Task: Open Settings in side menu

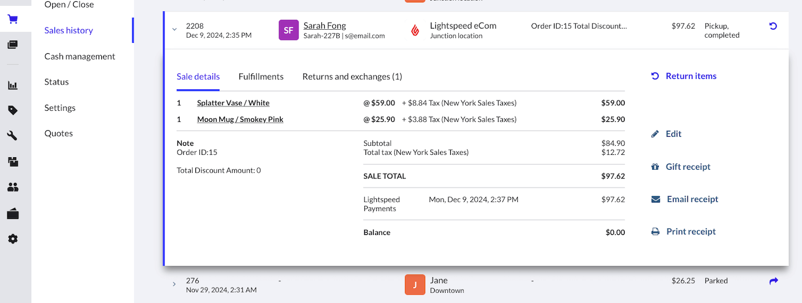Action: point(60,107)
